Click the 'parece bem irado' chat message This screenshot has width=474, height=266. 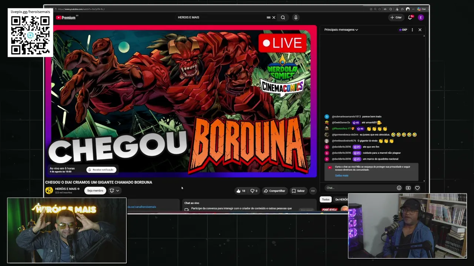[371, 117]
